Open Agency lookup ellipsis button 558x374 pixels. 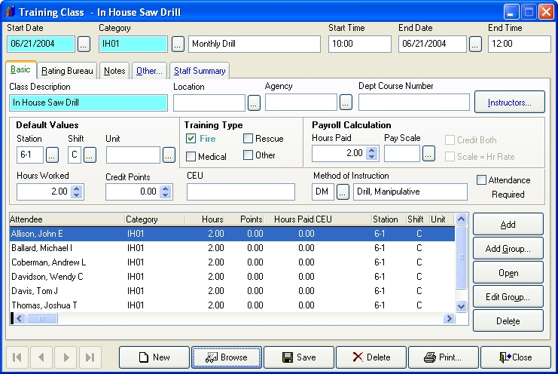click(346, 103)
